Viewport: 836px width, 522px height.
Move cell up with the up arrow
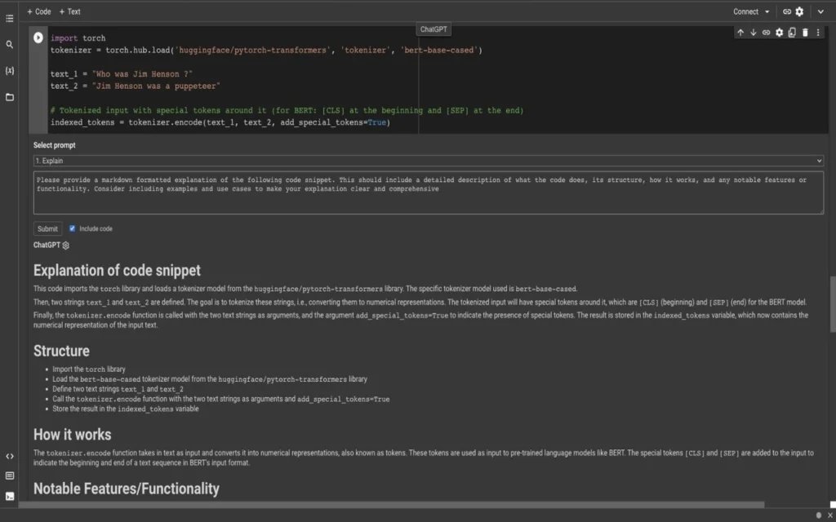[740, 33]
